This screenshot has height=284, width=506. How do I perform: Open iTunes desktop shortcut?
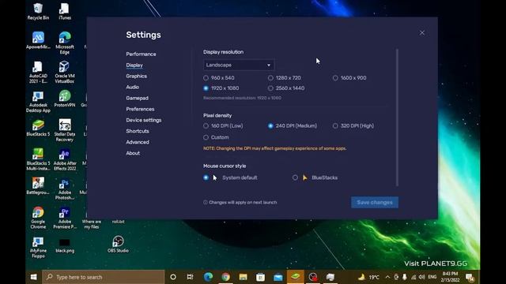[x=65, y=11]
